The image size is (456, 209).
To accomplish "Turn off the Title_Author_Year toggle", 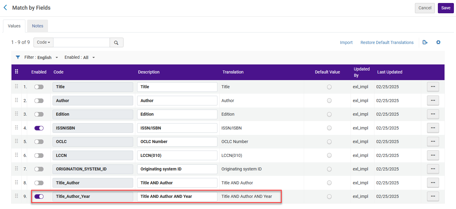I will pyautogui.click(x=39, y=196).
